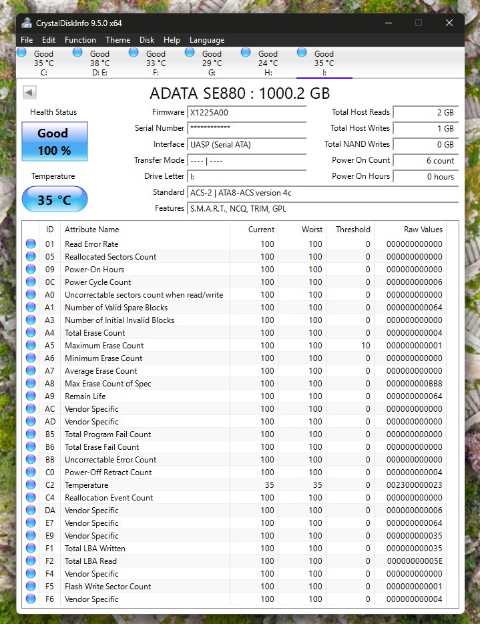Select drive C: status orb in disk bar
The image size is (480, 624).
click(22, 53)
